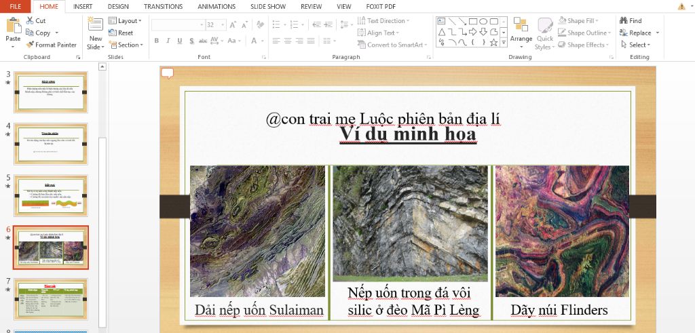Open the Arrange dropdown

point(521,33)
